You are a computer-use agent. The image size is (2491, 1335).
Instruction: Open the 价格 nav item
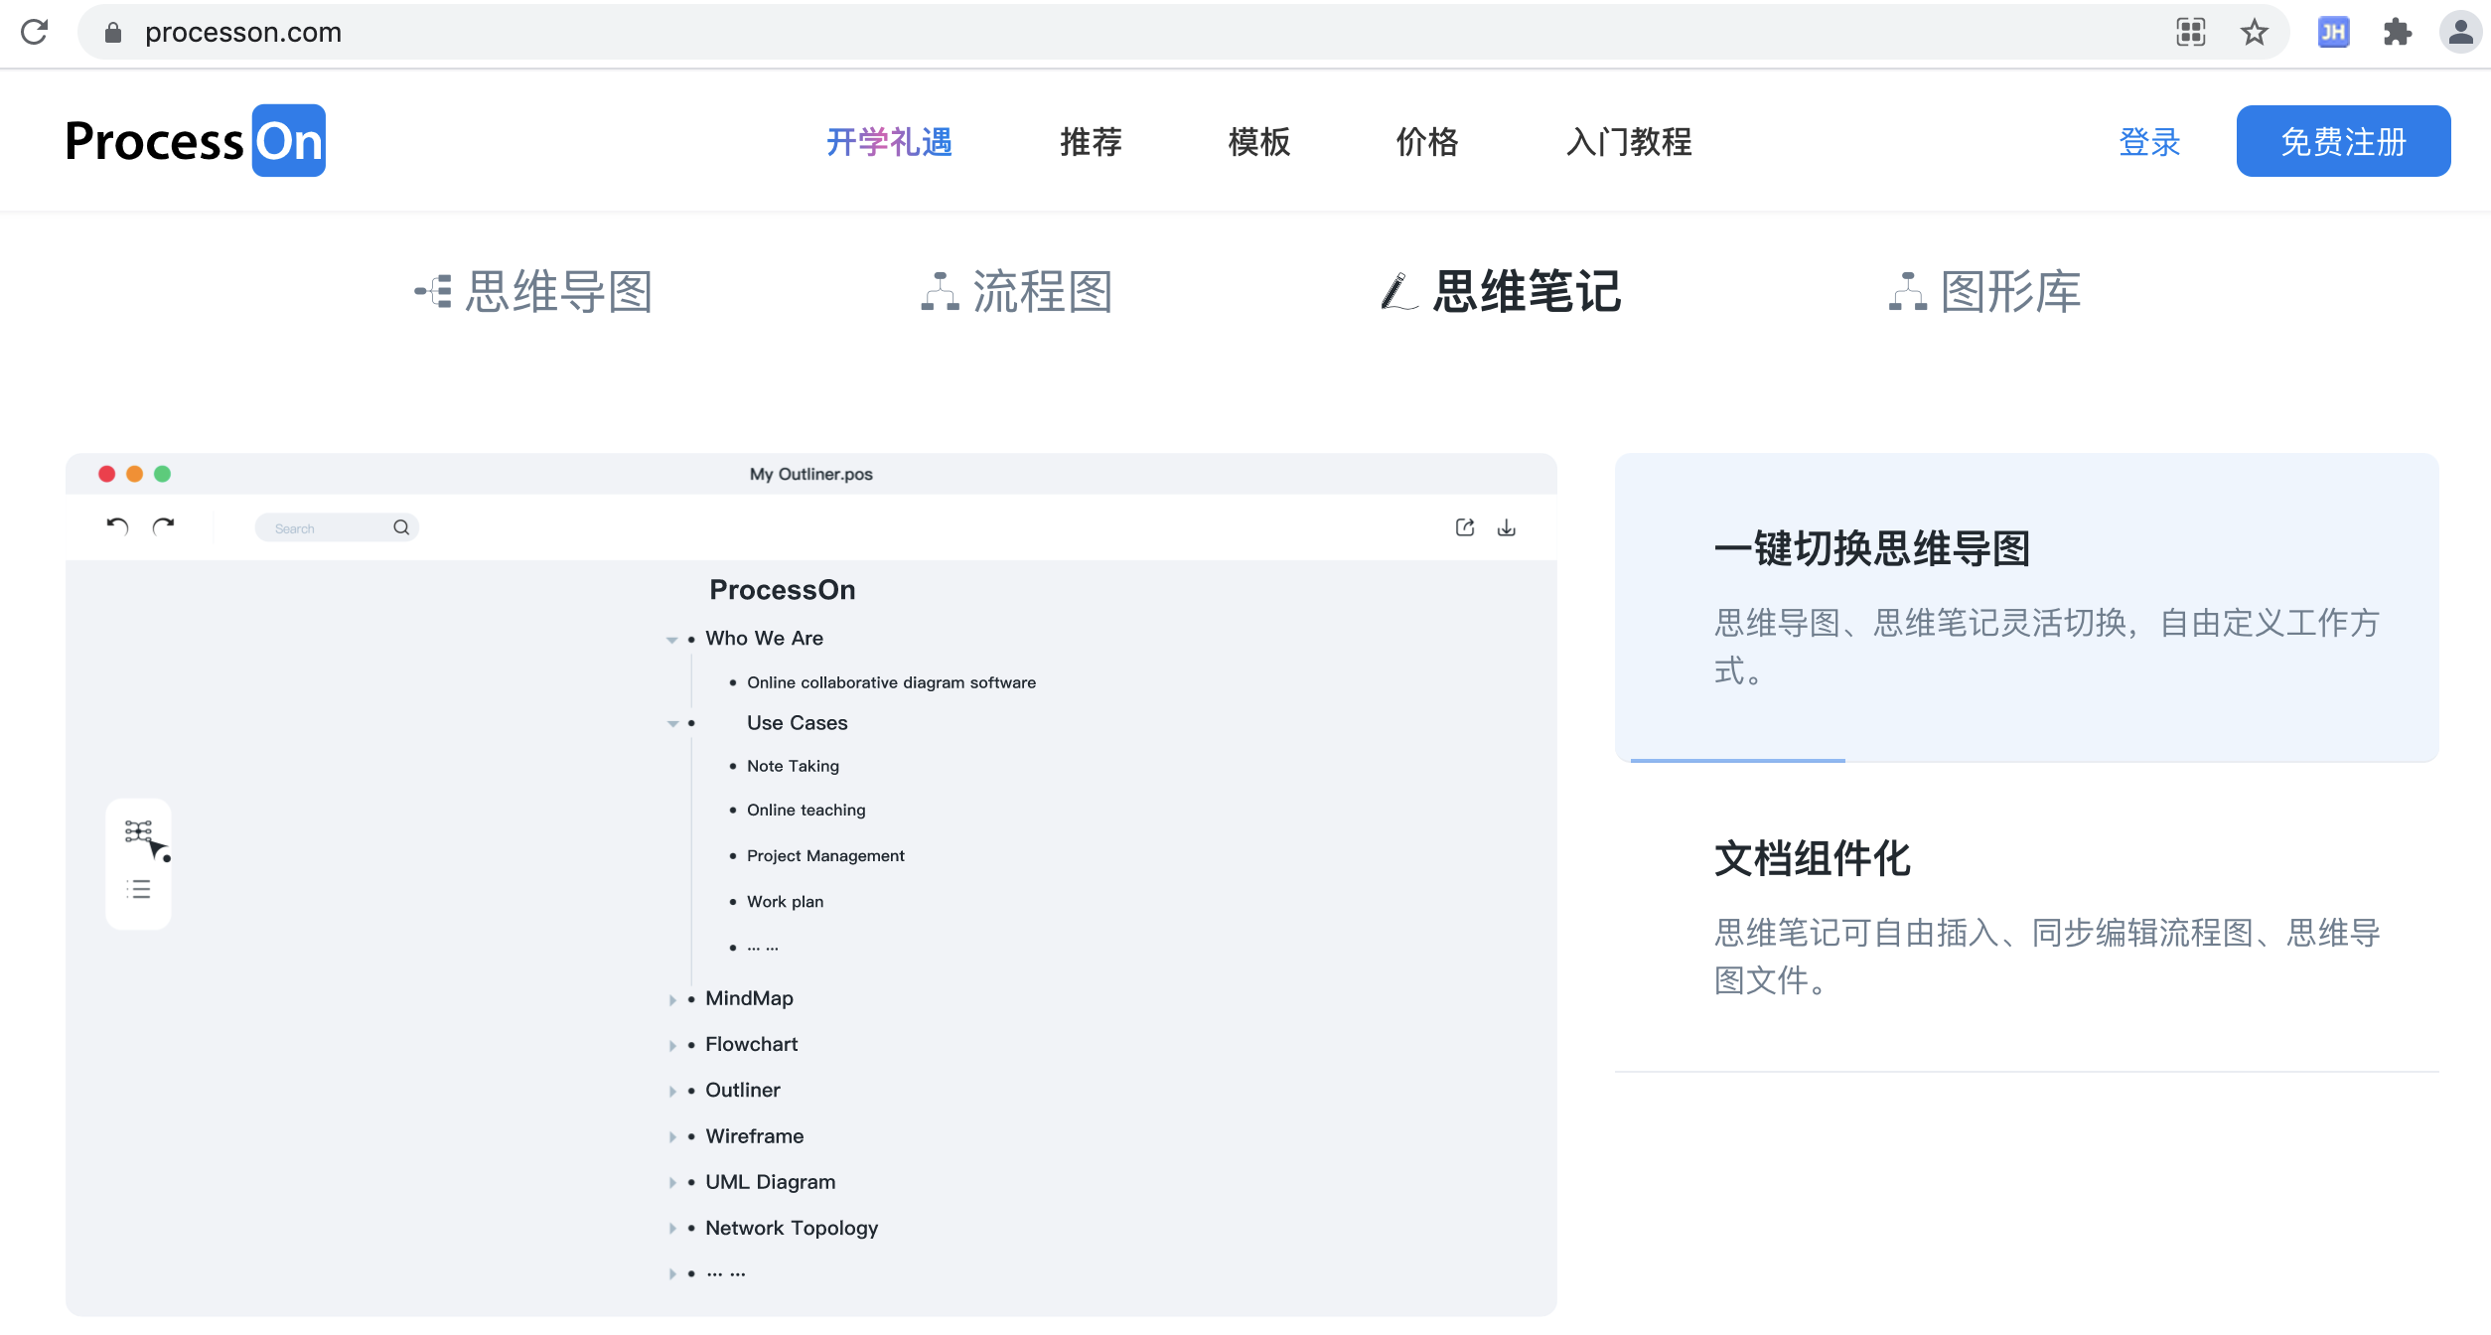pyautogui.click(x=1427, y=142)
